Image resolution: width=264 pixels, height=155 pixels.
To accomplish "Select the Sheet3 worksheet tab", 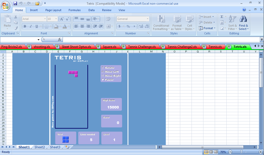I will pyautogui.click(x=55, y=147).
